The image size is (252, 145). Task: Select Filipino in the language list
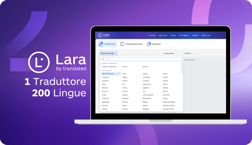tap(125, 77)
